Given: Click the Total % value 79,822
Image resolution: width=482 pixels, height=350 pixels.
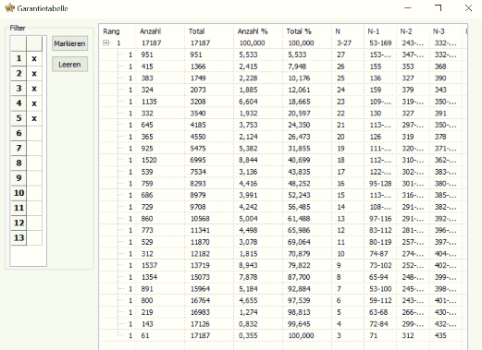Looking at the screenshot, I should click(299, 265).
